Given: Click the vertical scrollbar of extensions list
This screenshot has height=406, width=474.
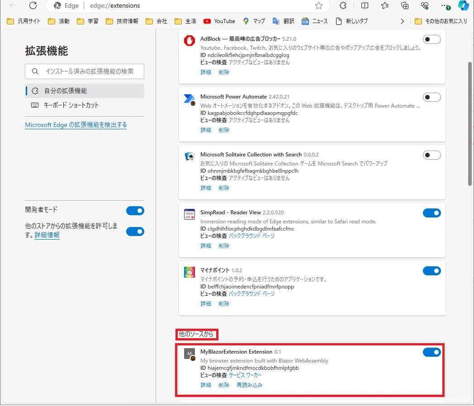Looking at the screenshot, I should click(470, 124).
